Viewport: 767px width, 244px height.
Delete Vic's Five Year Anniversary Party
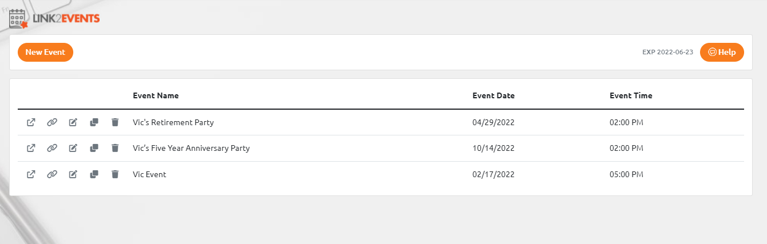coord(115,148)
